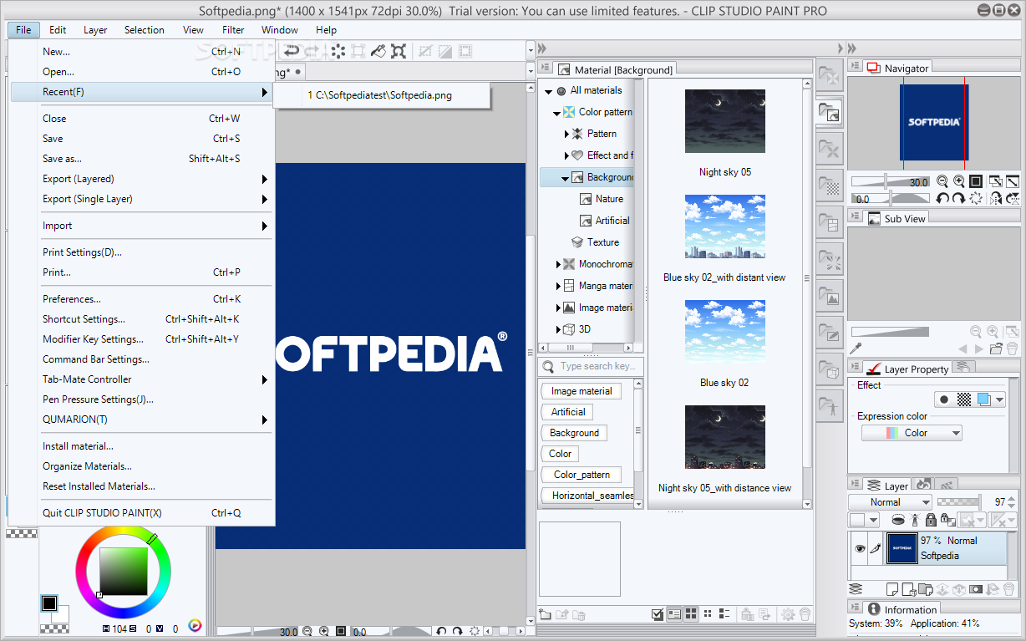
Task: Expand the Pattern tree node
Action: 566,134
